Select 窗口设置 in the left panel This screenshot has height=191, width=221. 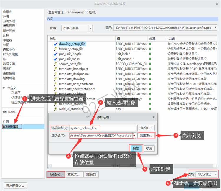tap(9, 112)
